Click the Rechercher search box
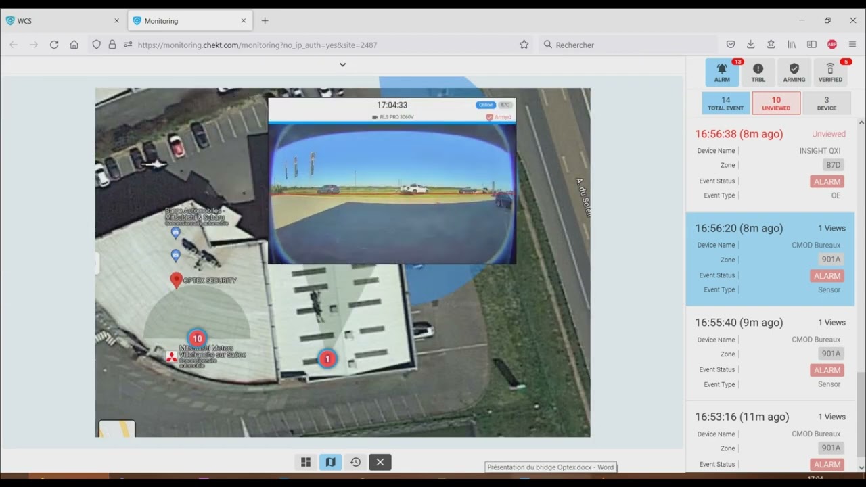This screenshot has width=866, height=487. pyautogui.click(x=628, y=45)
